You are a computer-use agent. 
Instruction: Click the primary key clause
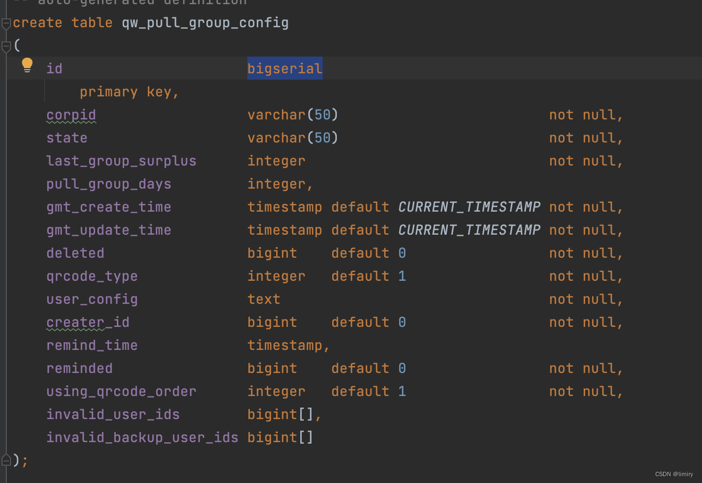click(x=129, y=92)
